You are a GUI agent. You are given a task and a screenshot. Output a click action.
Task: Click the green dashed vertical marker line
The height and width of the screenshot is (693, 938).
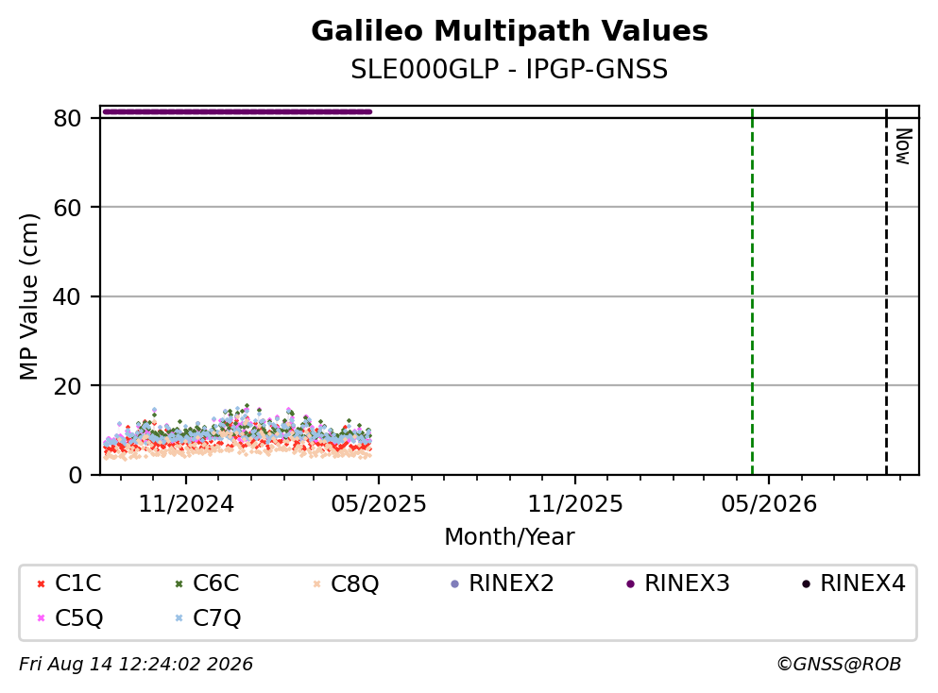pos(752,291)
